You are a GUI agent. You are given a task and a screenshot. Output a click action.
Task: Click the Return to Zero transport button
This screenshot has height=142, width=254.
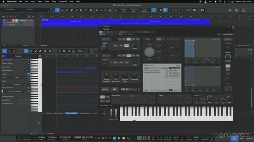[x=110, y=138]
